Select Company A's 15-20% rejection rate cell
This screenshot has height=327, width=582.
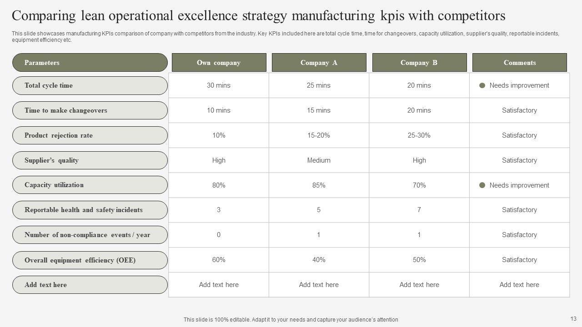pos(319,135)
